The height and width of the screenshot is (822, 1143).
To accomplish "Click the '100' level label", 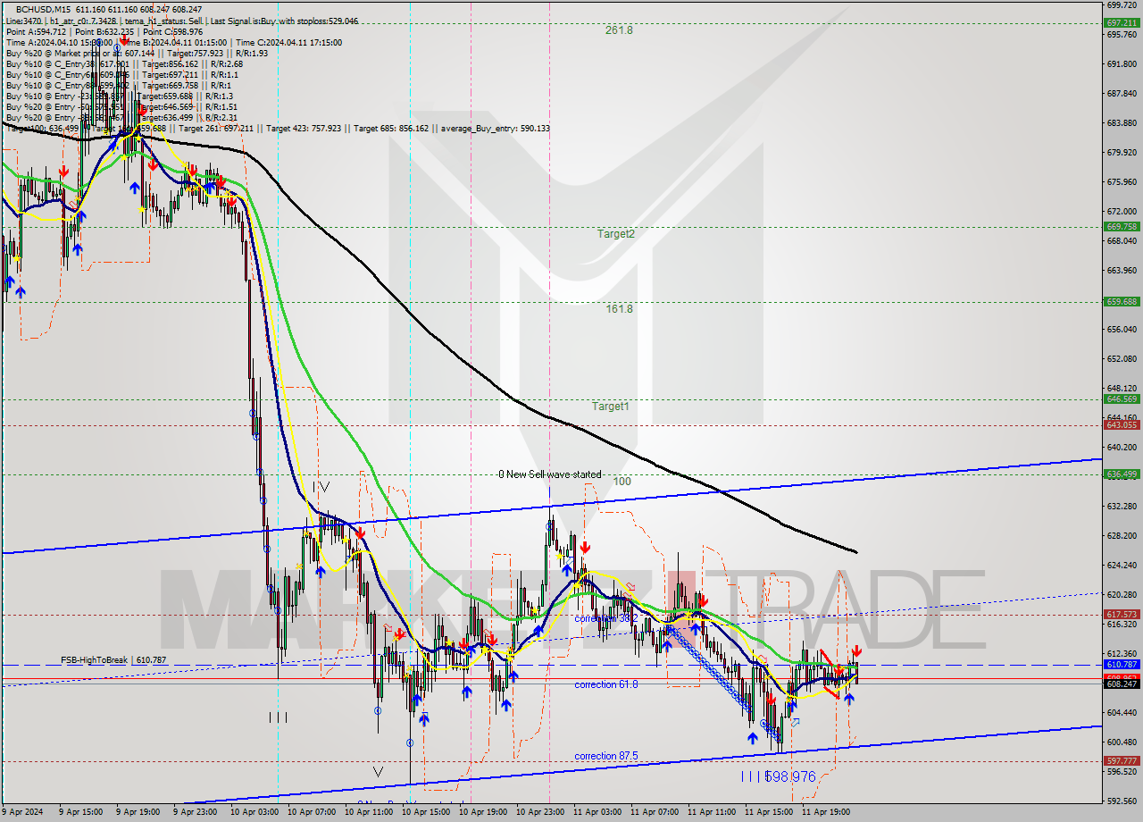I will [622, 481].
